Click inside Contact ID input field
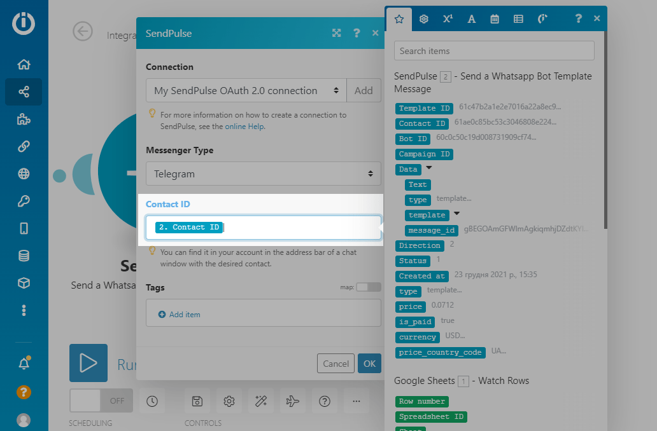 coord(263,228)
